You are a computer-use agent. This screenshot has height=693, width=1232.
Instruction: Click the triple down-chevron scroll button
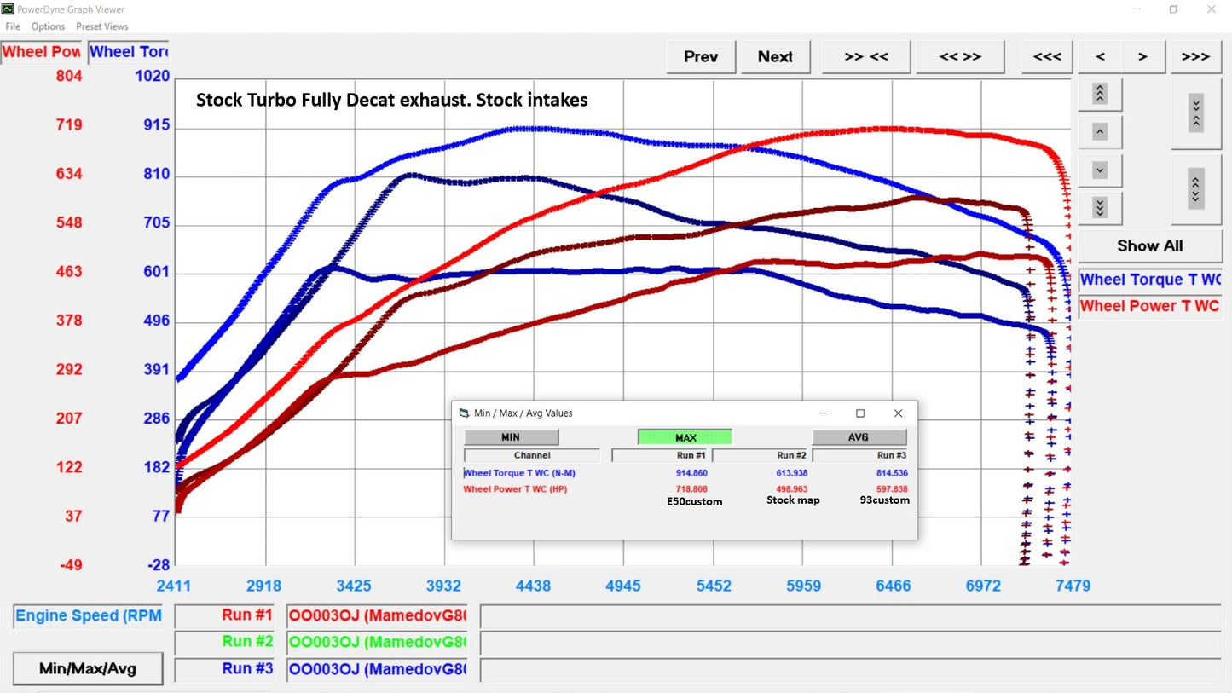(1099, 208)
